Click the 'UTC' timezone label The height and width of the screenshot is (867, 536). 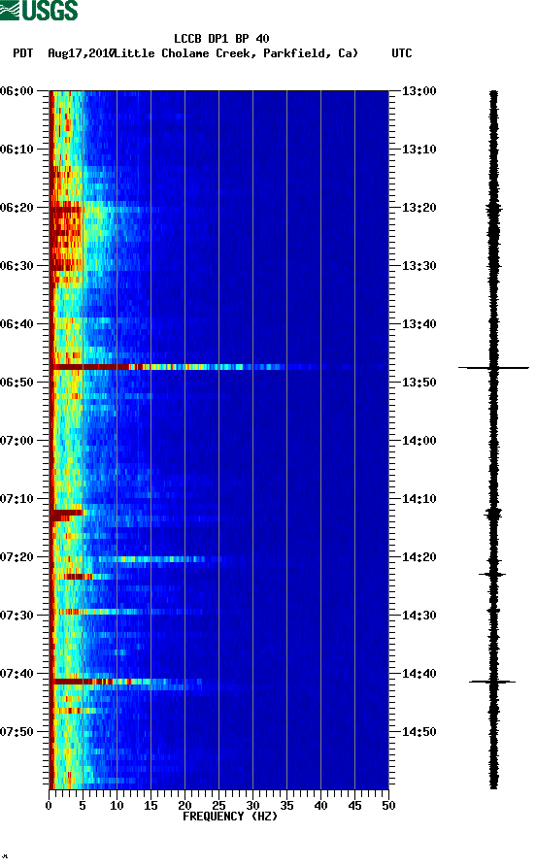402,53
